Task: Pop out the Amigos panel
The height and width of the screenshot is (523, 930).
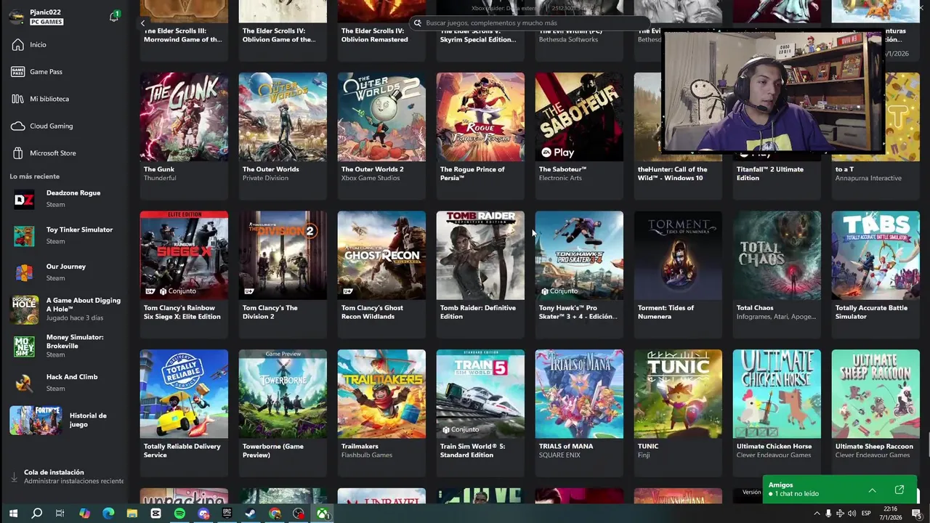Action: tap(899, 490)
